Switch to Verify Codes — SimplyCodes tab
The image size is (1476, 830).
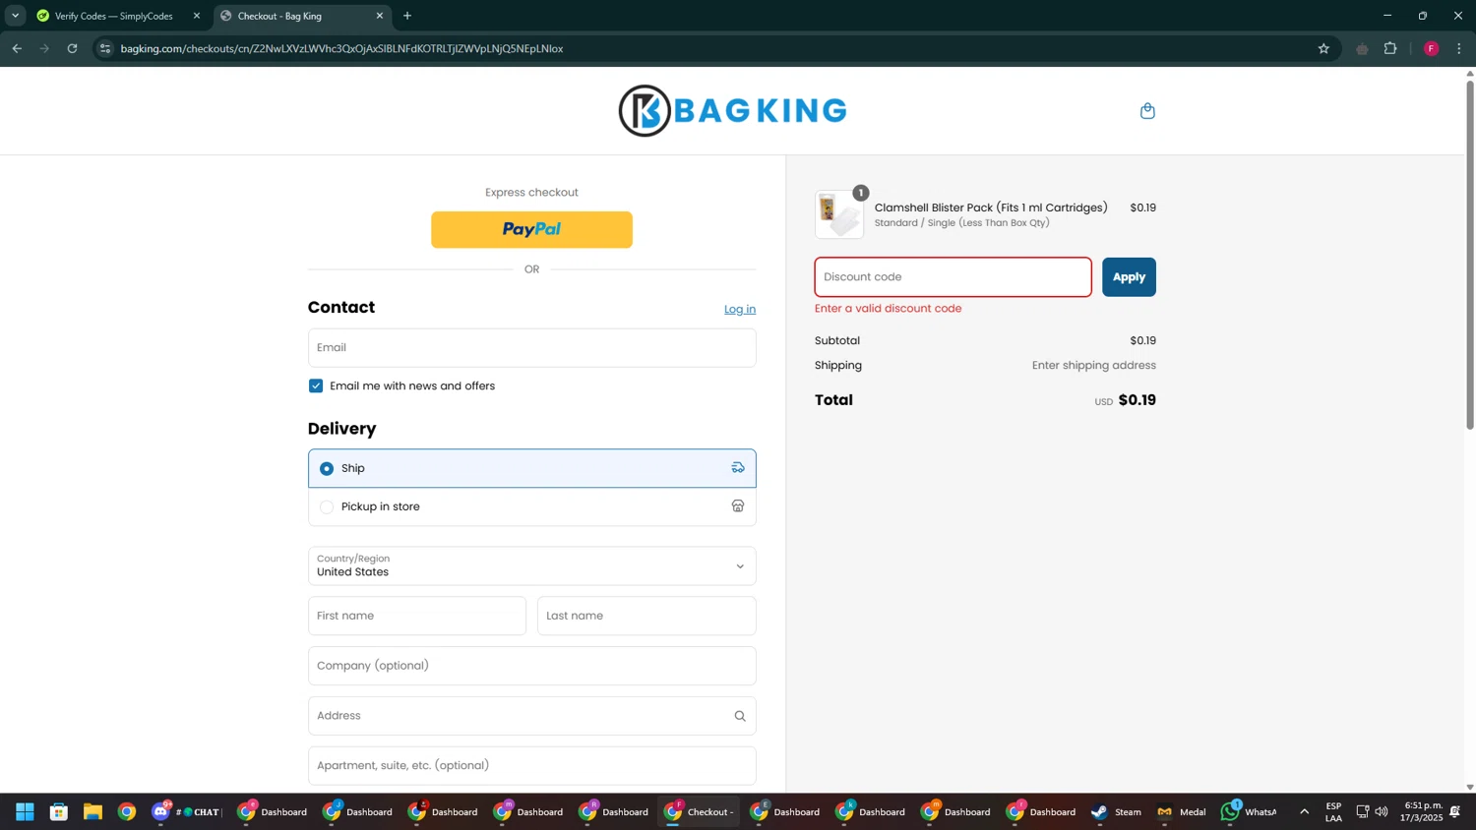click(113, 16)
